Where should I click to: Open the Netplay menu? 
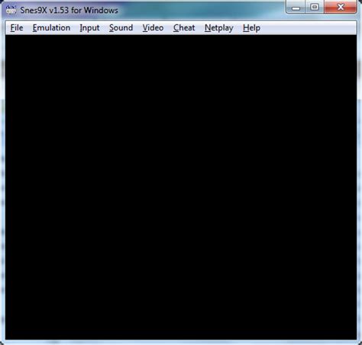click(x=219, y=27)
